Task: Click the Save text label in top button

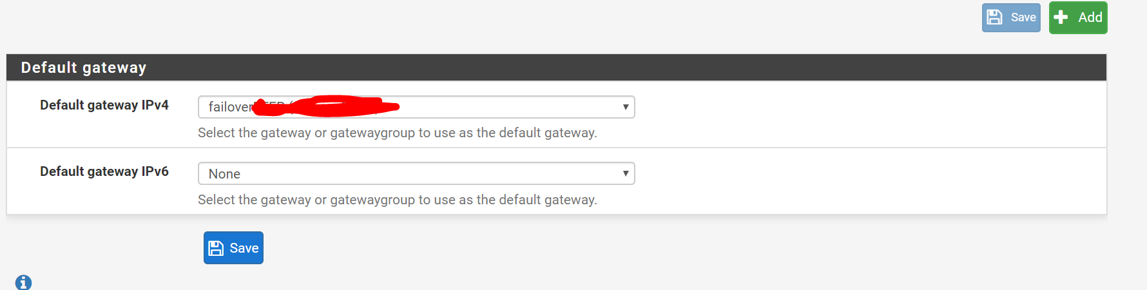Action: point(1023,17)
